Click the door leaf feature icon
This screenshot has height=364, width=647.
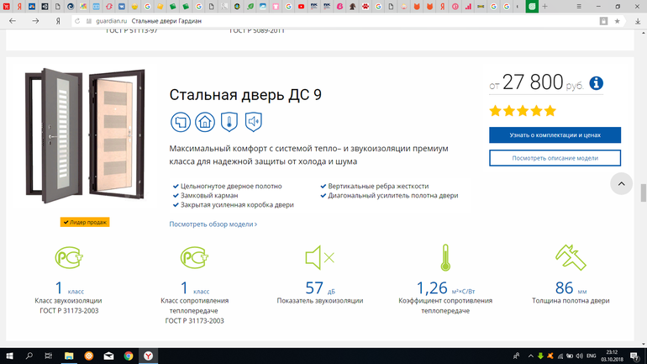(181, 122)
